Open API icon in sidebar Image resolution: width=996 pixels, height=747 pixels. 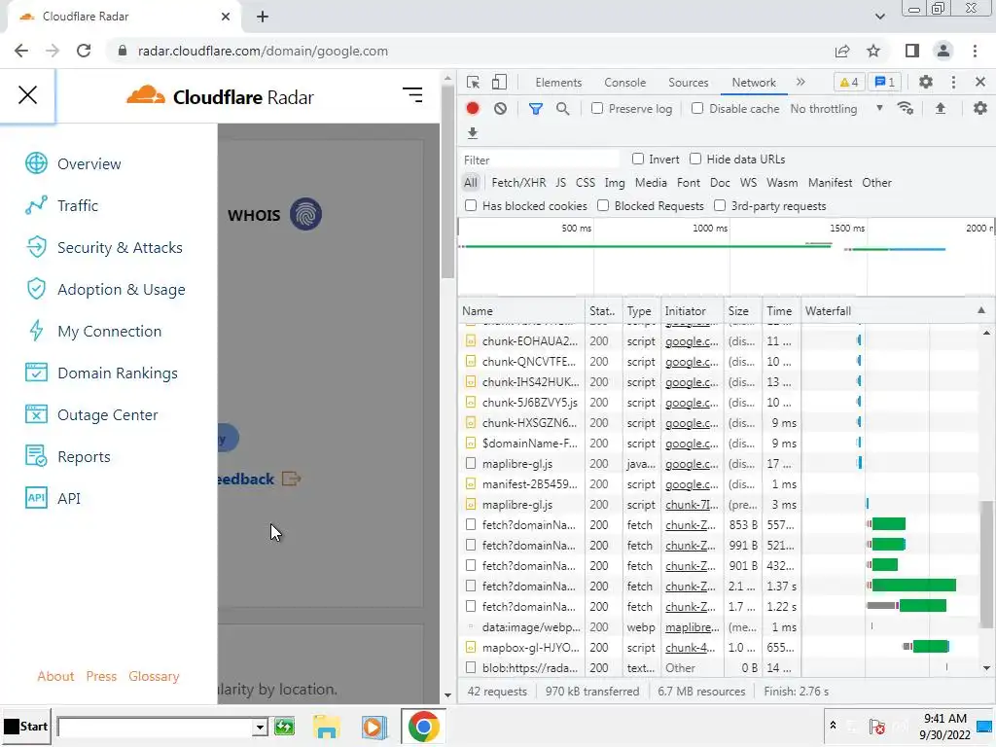(x=36, y=498)
